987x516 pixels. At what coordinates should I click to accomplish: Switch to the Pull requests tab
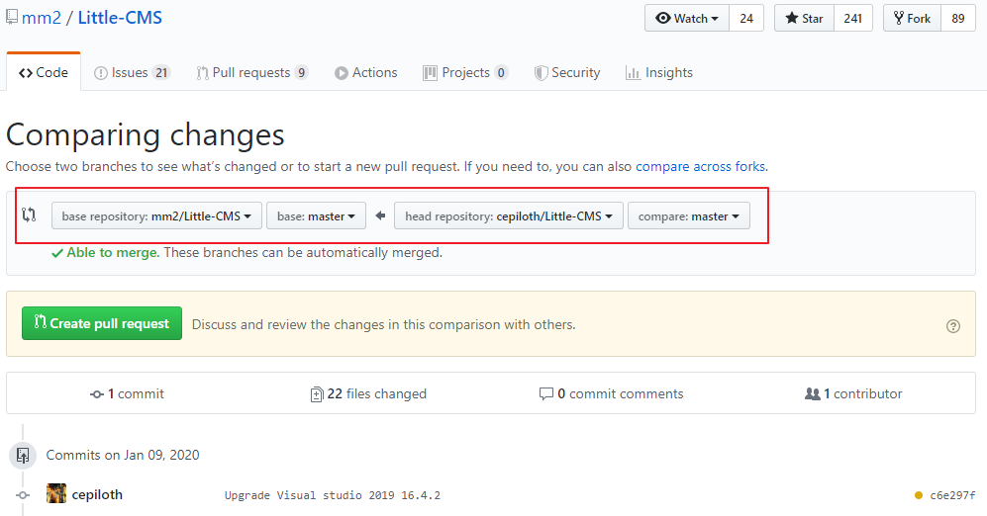click(251, 72)
